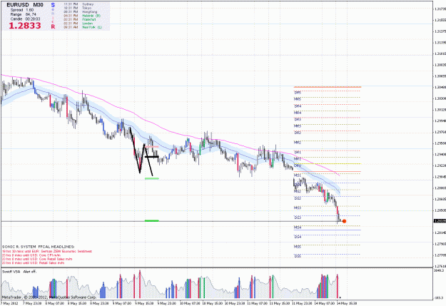Click the USD Core CPI m/m headline

pyautogui.click(x=31, y=255)
